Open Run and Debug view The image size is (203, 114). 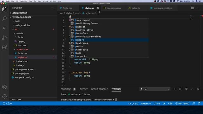point(4,38)
